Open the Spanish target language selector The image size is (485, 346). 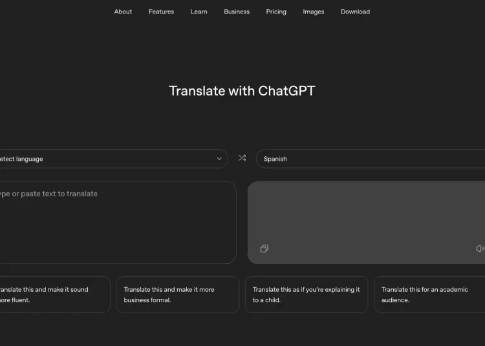click(371, 159)
